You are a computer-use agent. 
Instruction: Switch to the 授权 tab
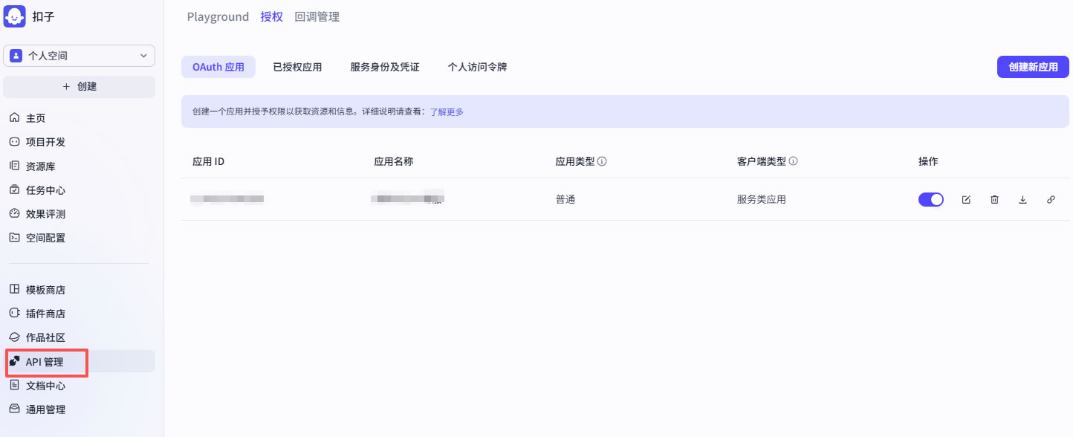(272, 16)
